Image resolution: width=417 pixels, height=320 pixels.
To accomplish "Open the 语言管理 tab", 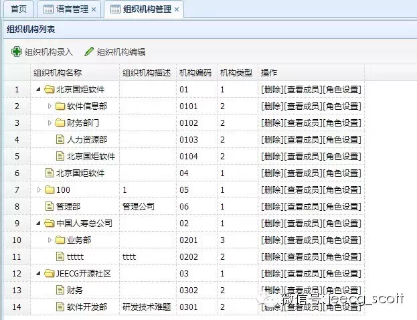I will (x=72, y=9).
